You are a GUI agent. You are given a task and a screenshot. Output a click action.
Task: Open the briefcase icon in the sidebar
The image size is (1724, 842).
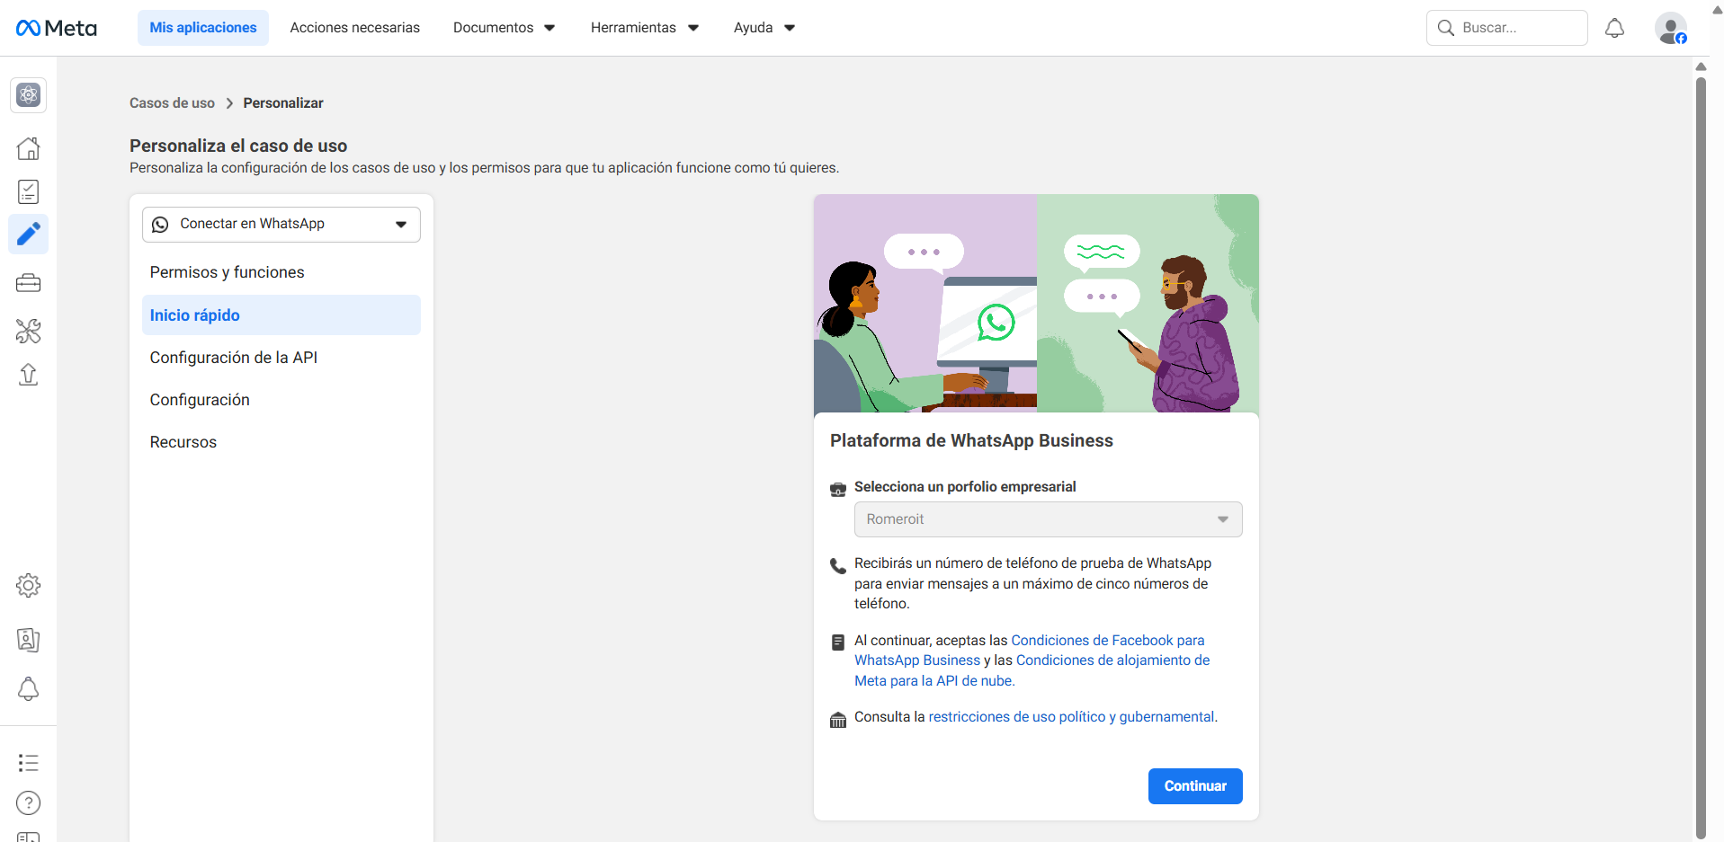pyautogui.click(x=29, y=284)
